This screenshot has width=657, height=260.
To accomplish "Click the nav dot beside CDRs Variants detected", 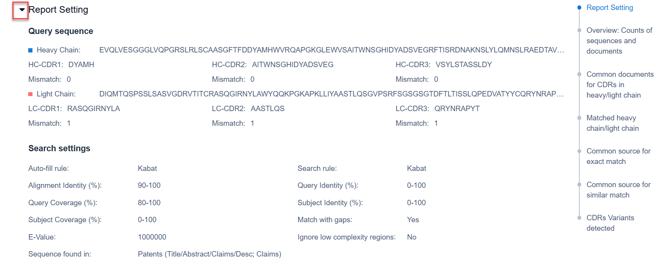I will click(579, 218).
